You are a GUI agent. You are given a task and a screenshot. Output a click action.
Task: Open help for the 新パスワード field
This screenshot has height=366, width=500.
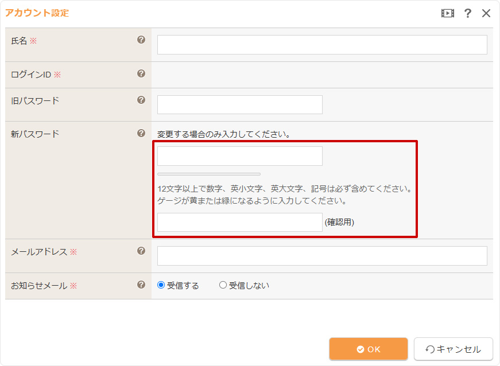(x=142, y=133)
